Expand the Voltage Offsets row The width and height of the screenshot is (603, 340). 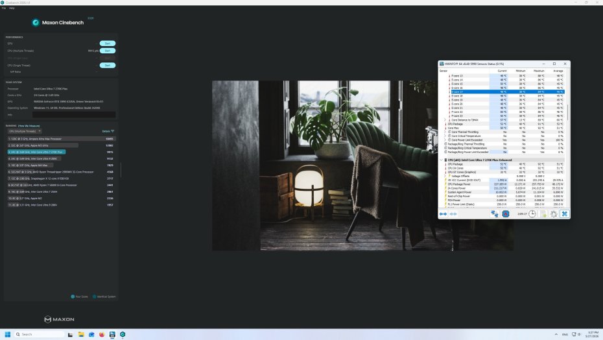pyautogui.click(x=445, y=176)
